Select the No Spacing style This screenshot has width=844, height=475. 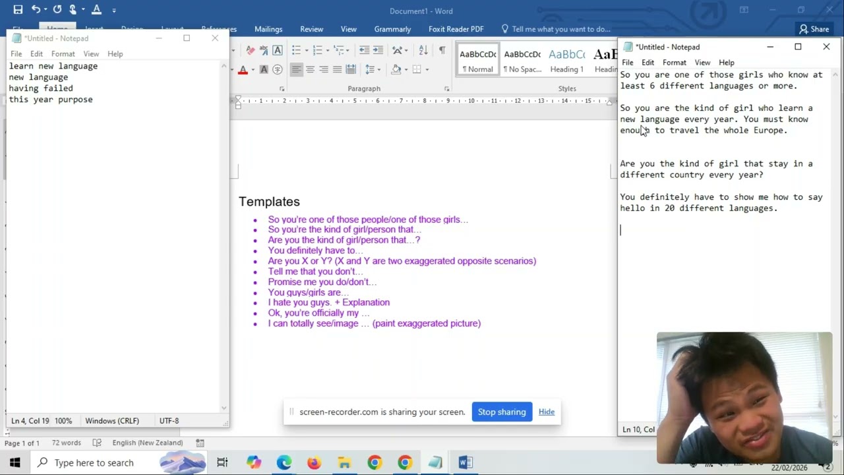tap(522, 61)
